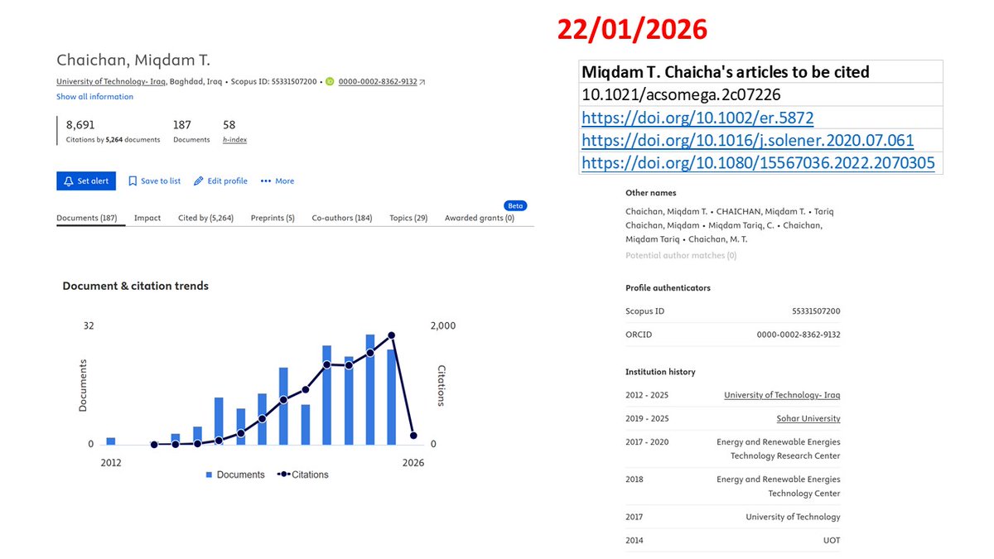The width and height of the screenshot is (994, 559).
Task: Open doi.org/10.1016/j.solener.2020.07.061 link
Action: click(x=748, y=140)
